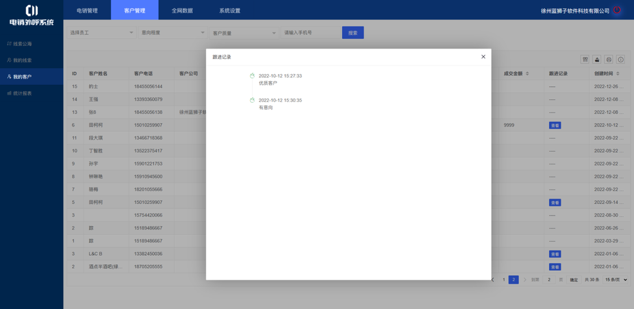Click timeline icon for 15:27:33 record
This screenshot has width=634, height=309.
(x=252, y=76)
